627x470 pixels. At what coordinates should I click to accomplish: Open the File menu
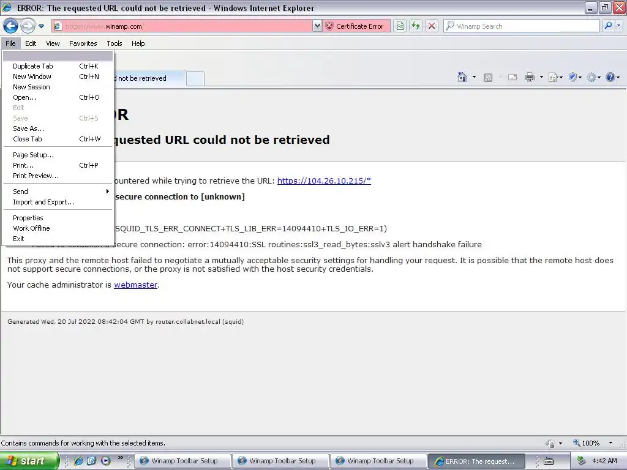[x=10, y=43]
